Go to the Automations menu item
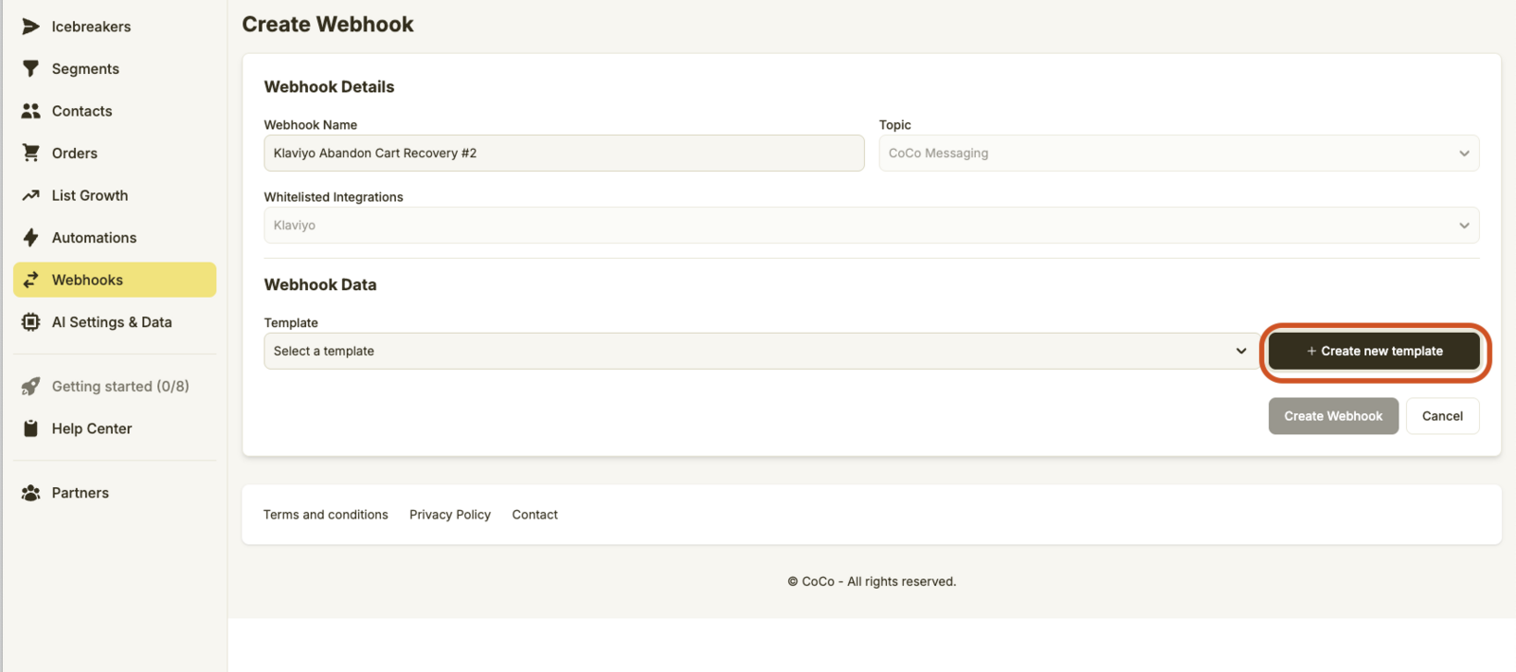Viewport: 1516px width, 672px height. coord(94,238)
